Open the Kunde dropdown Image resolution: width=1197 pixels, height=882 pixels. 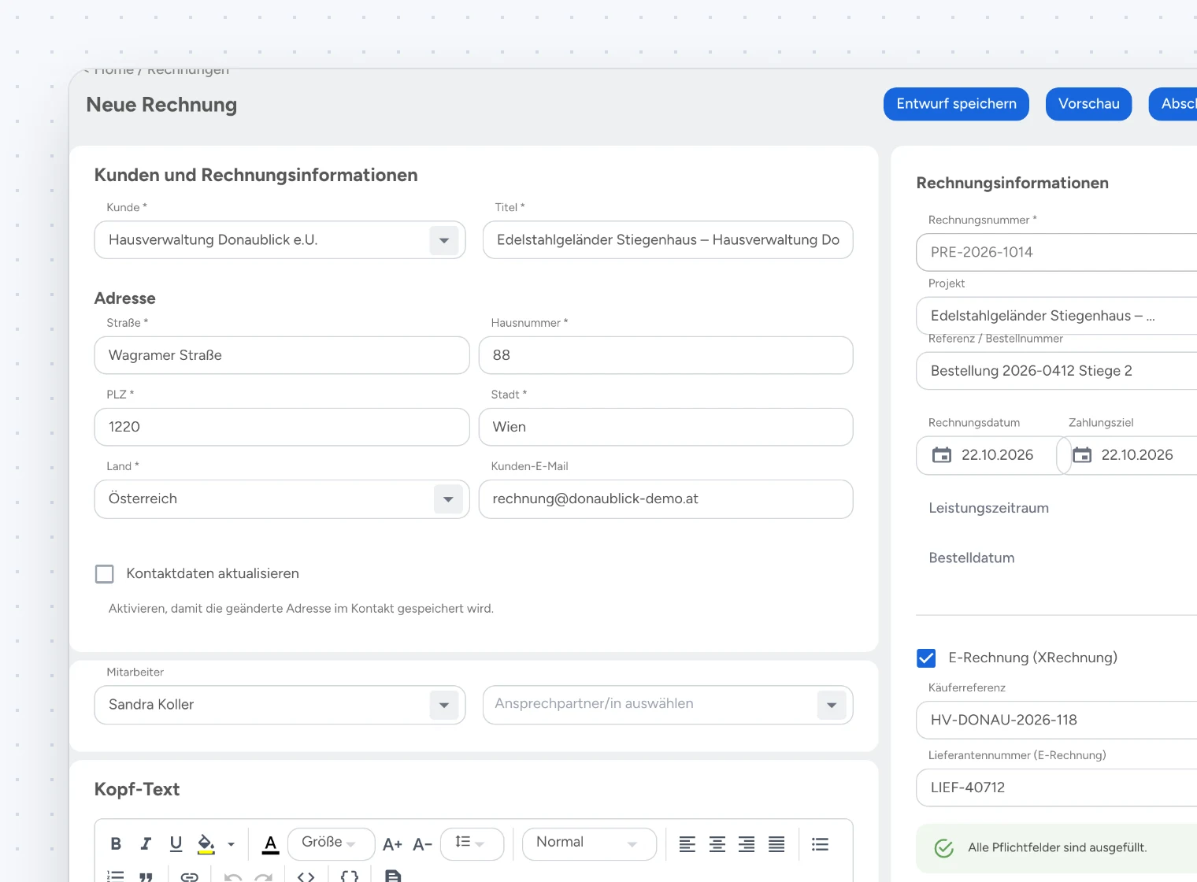[444, 240]
